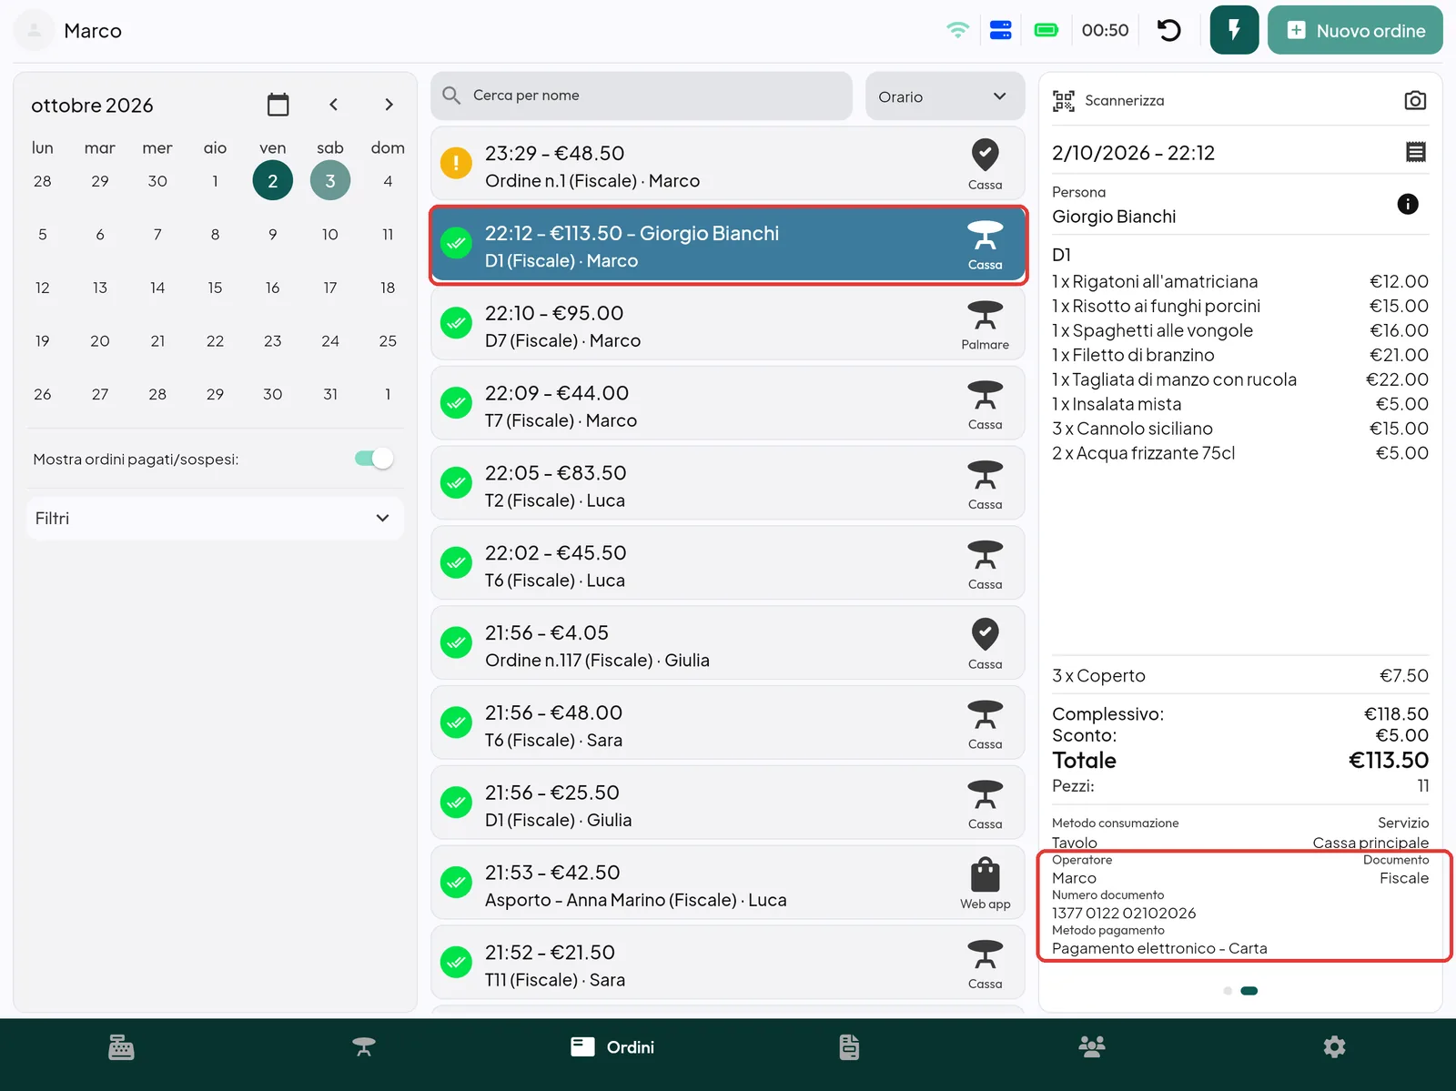
Task: Toggle Mostra ordini pagati/sospesi switch
Action: tap(374, 459)
